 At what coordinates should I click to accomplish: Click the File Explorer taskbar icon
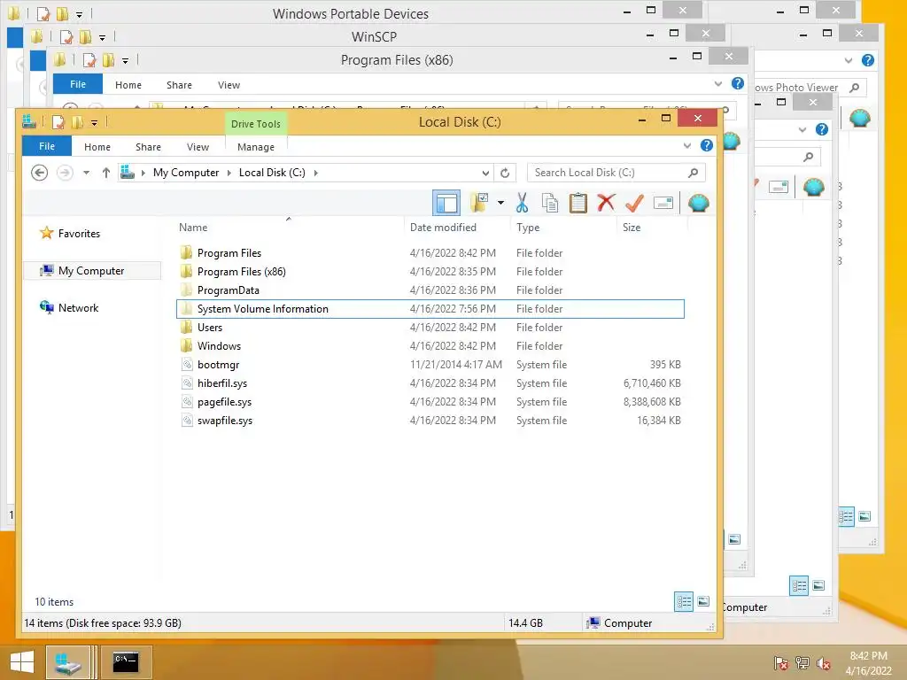click(x=67, y=662)
